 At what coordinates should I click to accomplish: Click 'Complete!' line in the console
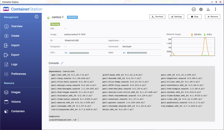(x=54, y=116)
